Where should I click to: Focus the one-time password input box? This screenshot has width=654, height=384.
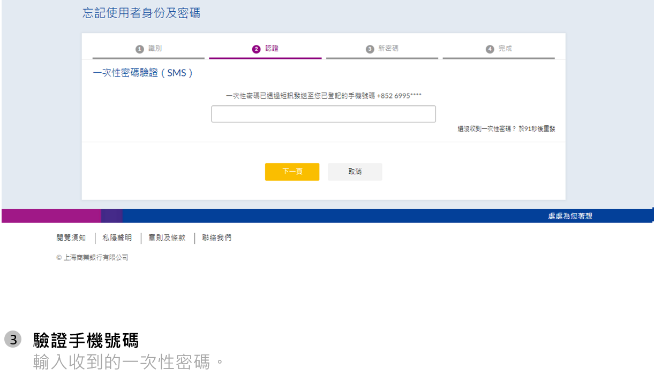point(323,114)
